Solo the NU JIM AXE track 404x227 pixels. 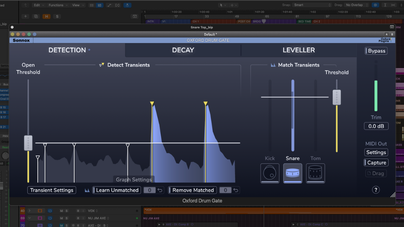[67, 218]
